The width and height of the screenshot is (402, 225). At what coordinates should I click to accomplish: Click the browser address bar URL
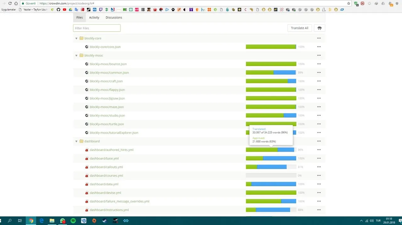67,3
